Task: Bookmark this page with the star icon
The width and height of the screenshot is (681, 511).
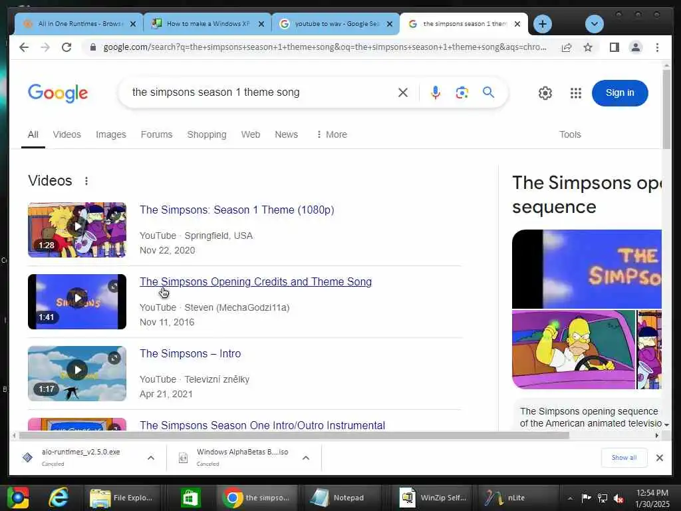Action: coord(588,47)
